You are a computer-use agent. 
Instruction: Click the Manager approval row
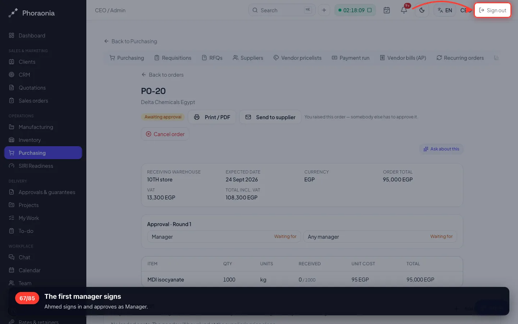point(224,237)
